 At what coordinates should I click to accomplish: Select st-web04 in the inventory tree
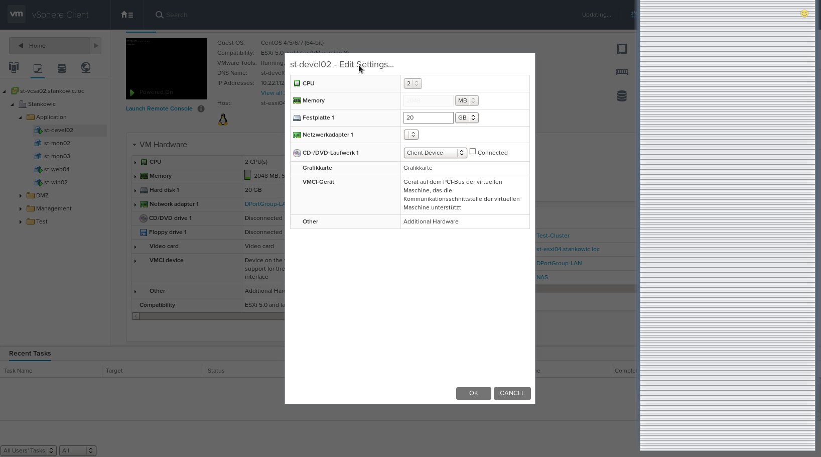57,169
